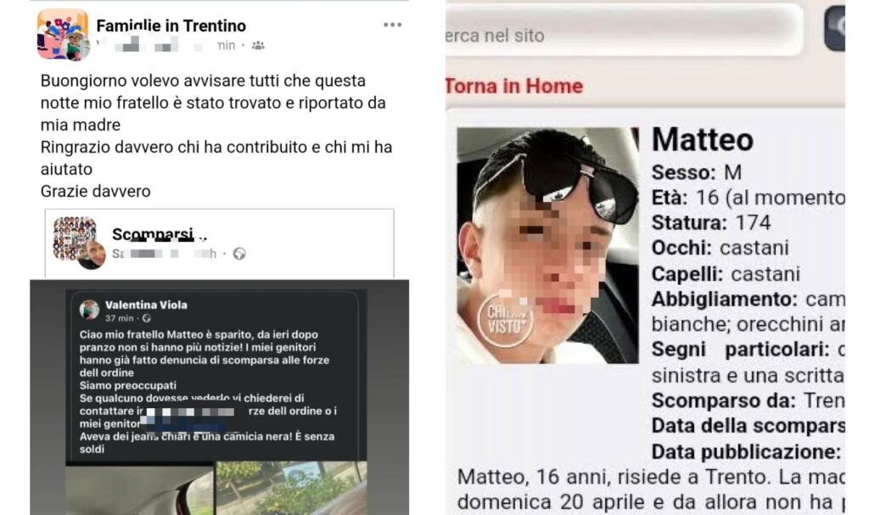869x515 pixels.
Task: Click the Famiglie in Trentino group avatar
Action: pos(63,35)
